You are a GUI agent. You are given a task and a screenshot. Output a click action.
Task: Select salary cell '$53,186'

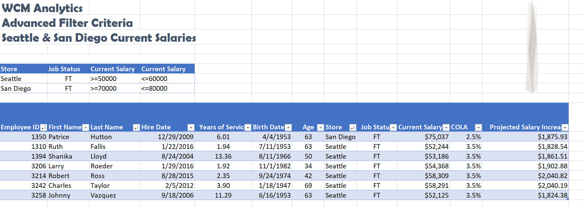click(423, 156)
